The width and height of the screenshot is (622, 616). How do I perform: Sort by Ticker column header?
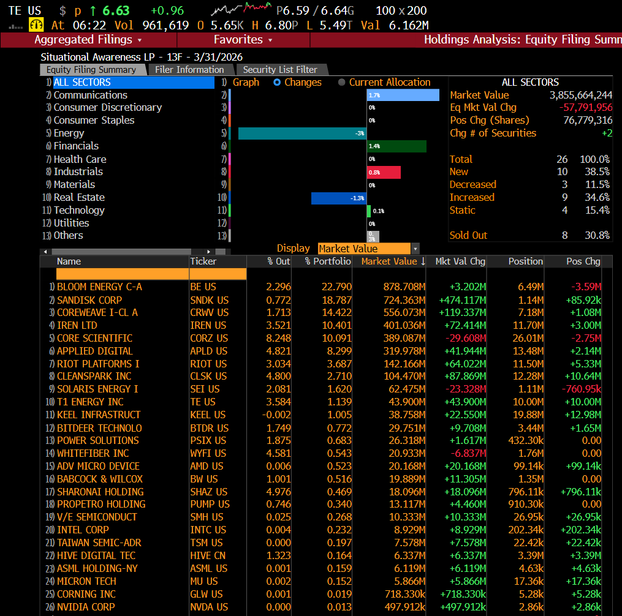coord(218,261)
